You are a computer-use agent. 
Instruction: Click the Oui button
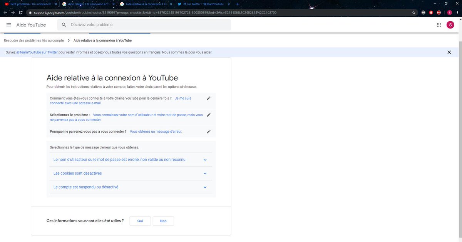pyautogui.click(x=140, y=221)
